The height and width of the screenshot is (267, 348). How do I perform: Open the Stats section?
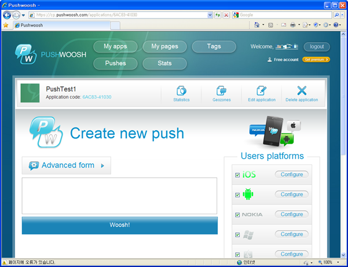click(x=164, y=64)
